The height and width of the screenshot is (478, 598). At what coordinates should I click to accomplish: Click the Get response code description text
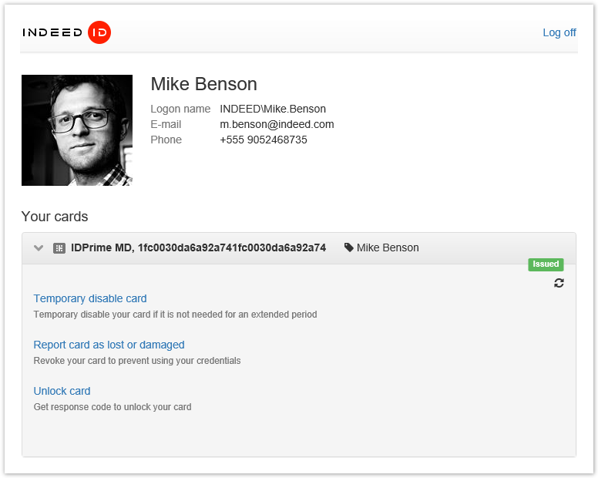(113, 407)
